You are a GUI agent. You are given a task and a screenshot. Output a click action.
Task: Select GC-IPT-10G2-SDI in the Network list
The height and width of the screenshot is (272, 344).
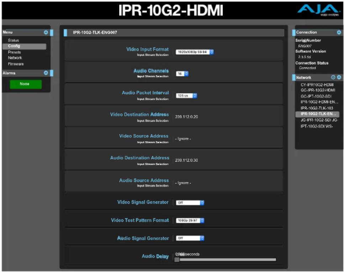click(316, 96)
